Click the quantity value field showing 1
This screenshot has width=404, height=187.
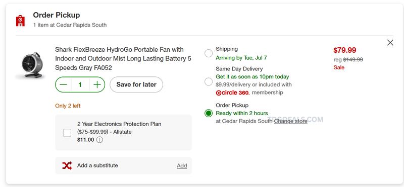point(80,84)
